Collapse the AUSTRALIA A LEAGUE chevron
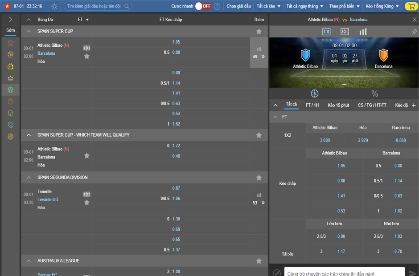The width and height of the screenshot is (419, 276). 29,261
